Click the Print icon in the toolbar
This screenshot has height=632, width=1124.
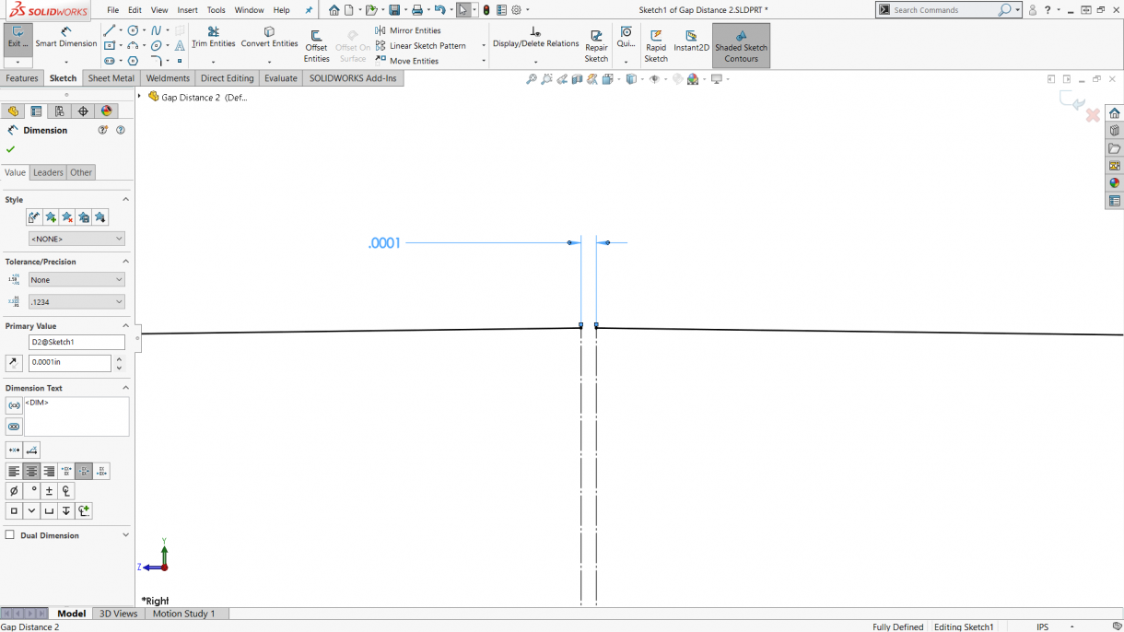[417, 10]
